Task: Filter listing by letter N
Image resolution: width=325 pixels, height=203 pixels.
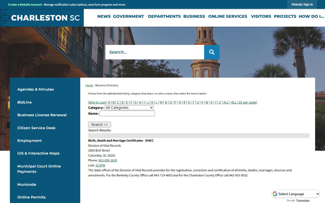Action: pyautogui.click(x=166, y=102)
